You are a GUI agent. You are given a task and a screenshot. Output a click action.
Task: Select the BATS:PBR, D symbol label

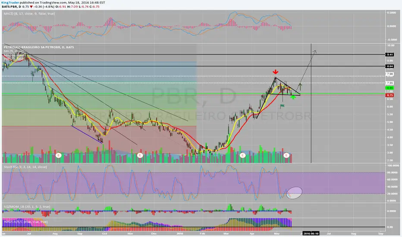(x=11, y=6)
